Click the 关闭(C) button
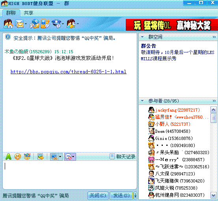The height and width of the screenshot is (201, 218). 98,195
